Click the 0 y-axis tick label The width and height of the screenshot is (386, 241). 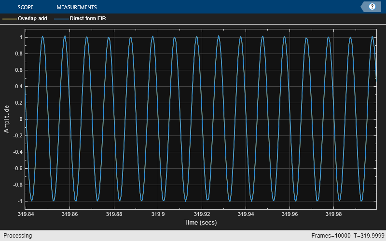[21, 119]
